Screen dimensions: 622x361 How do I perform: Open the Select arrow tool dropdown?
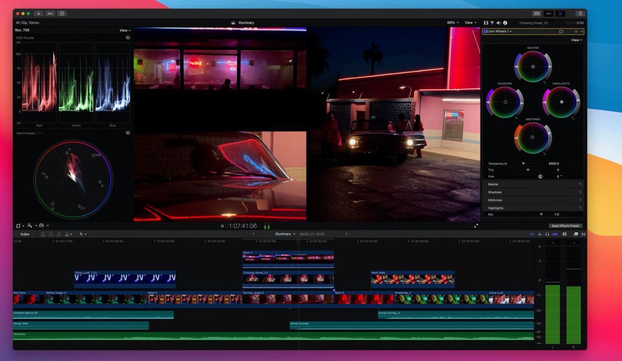83,234
